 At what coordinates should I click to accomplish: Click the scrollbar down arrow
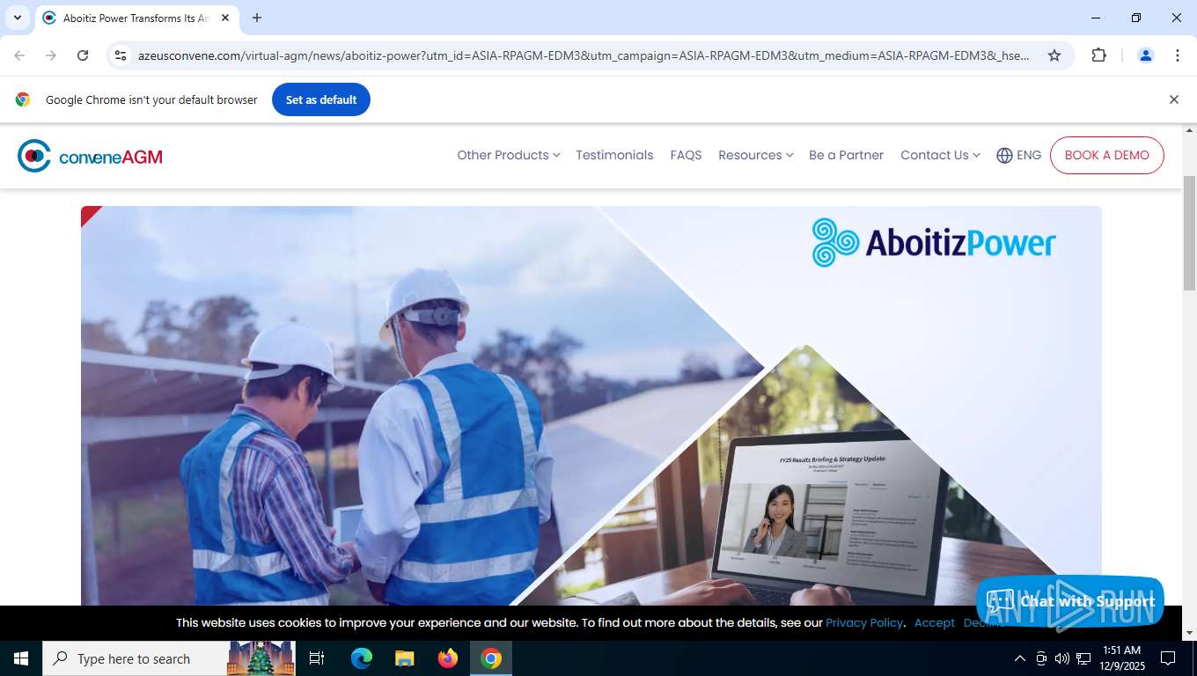point(1189,632)
